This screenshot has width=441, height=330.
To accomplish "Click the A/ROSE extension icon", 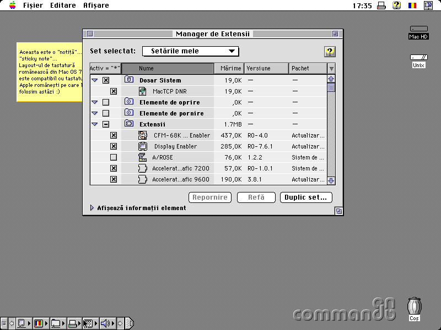I will tap(143, 157).
